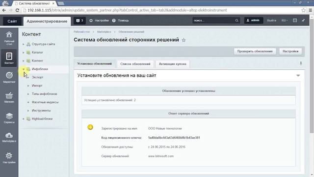314x177 pixels.
Task: Reload the page in the browser
Action: pyautogui.click(x=17, y=10)
